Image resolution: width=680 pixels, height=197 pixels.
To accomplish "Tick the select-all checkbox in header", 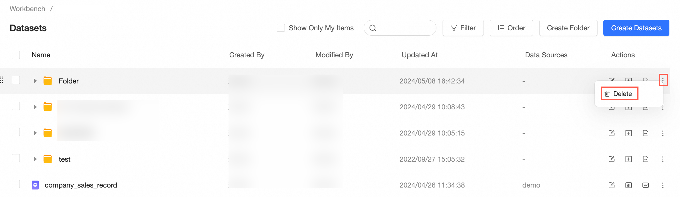I will (x=16, y=55).
